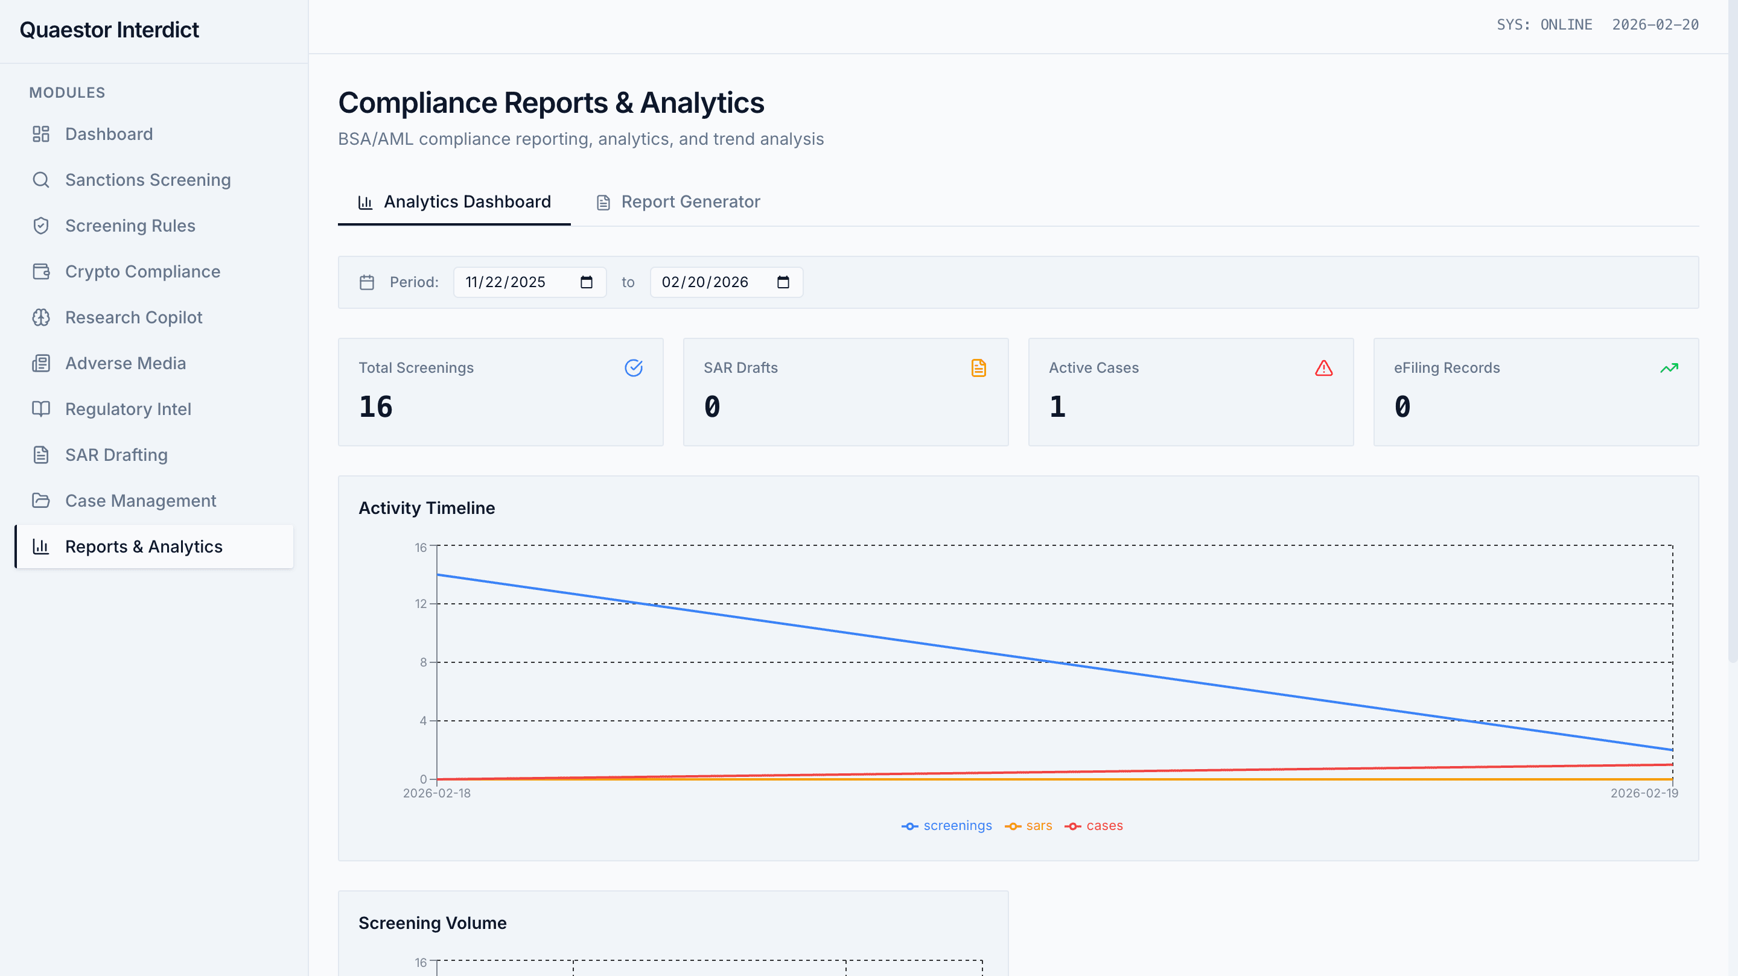This screenshot has height=976, width=1738.
Task: Click the Sanctions Screening magnifier icon
Action: click(41, 180)
